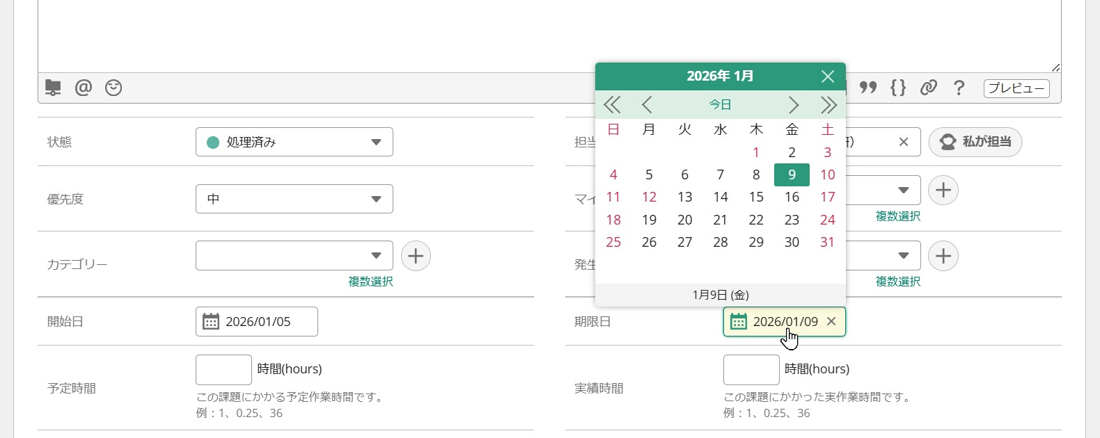Click the 私が担当 button

click(975, 142)
